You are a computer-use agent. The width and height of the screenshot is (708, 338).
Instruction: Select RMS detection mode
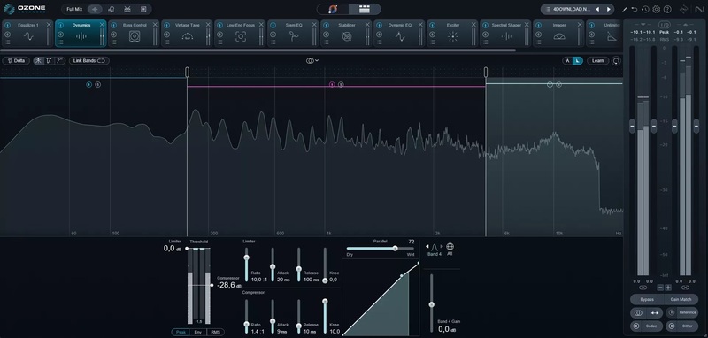[215, 332]
